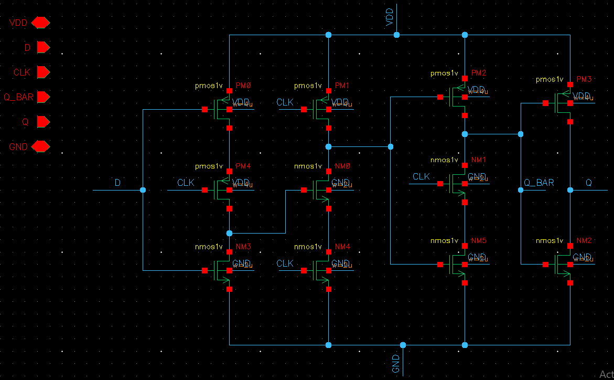The image size is (614, 380).
Task: Click the pmos1v cell name beside PM2
Action: tap(444, 73)
